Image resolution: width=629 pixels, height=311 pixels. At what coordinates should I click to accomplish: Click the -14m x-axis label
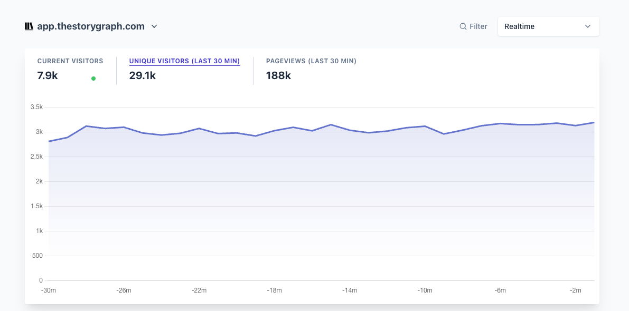pyautogui.click(x=350, y=290)
